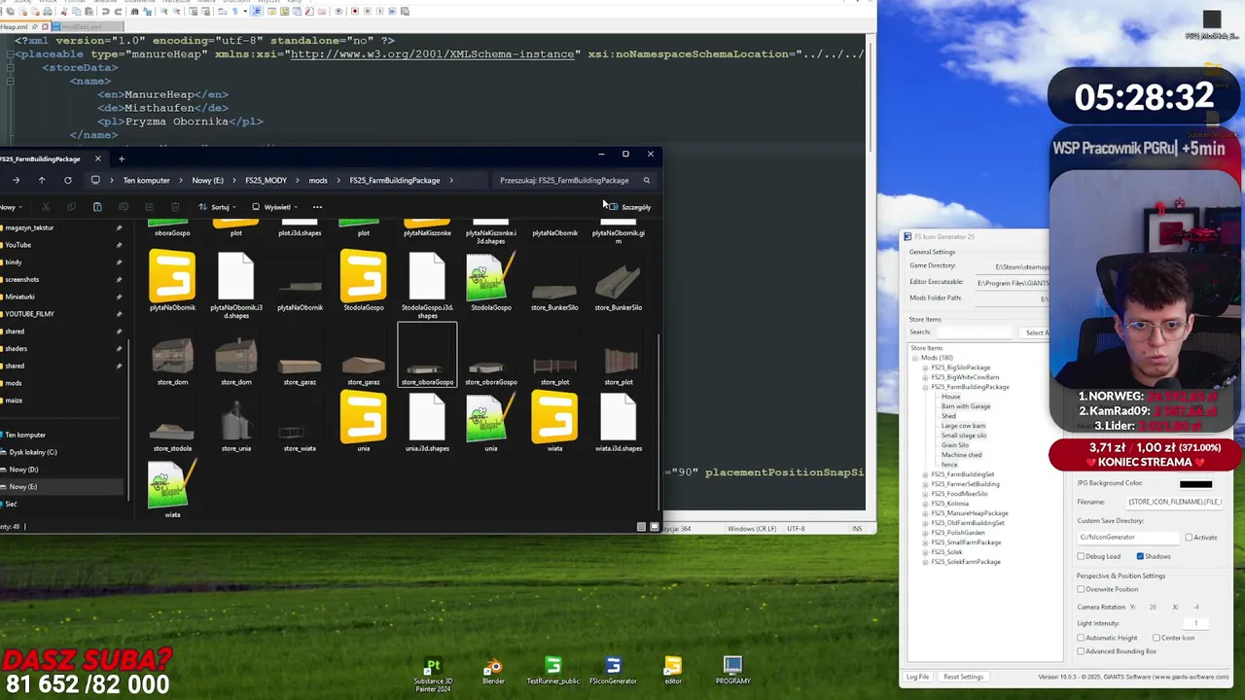Open the screenshots folder in sidebar

point(22,279)
